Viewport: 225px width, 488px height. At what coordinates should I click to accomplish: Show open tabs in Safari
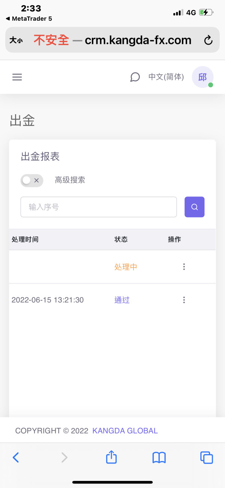pos(206,457)
